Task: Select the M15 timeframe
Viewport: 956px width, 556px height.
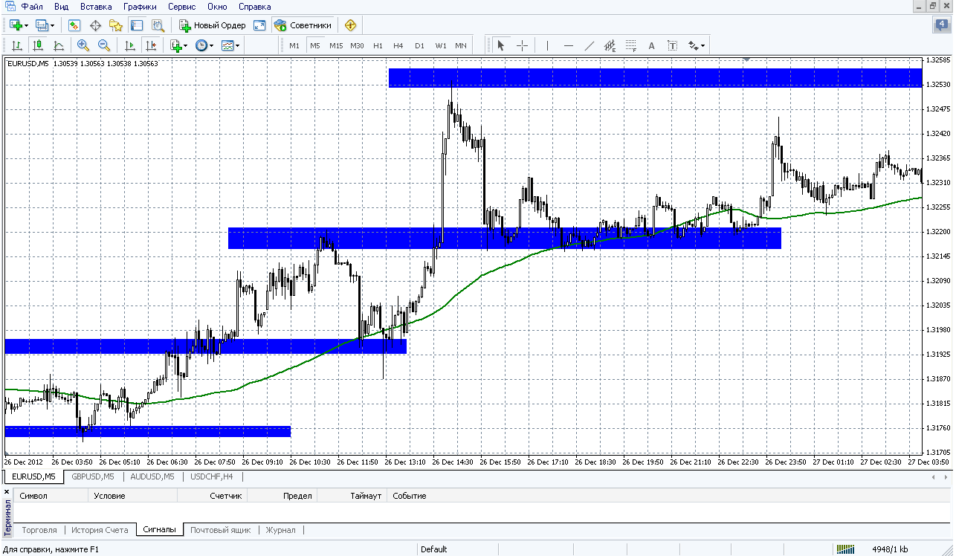Action: [336, 45]
